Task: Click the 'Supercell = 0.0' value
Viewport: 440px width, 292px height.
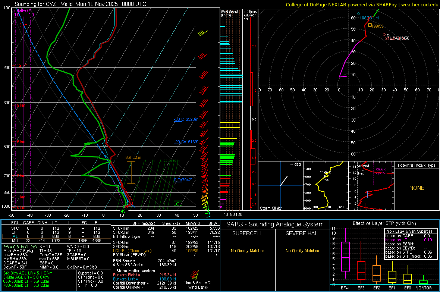Action: pyautogui.click(x=90, y=273)
